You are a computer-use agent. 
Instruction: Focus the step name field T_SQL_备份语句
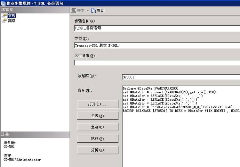[157, 28]
